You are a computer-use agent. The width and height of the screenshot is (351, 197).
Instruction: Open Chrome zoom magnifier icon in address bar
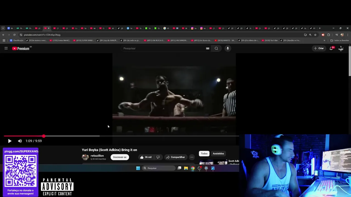click(310, 35)
